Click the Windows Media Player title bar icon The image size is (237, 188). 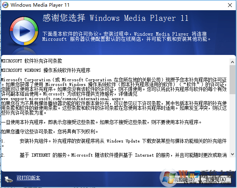tap(5, 5)
